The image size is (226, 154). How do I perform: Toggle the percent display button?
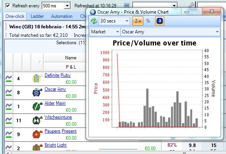(148, 21)
